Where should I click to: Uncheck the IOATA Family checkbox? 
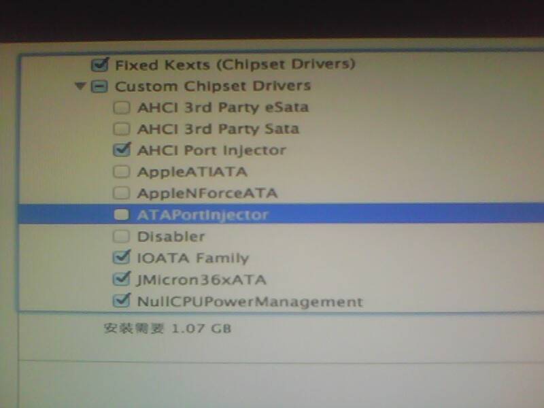pyautogui.click(x=122, y=258)
